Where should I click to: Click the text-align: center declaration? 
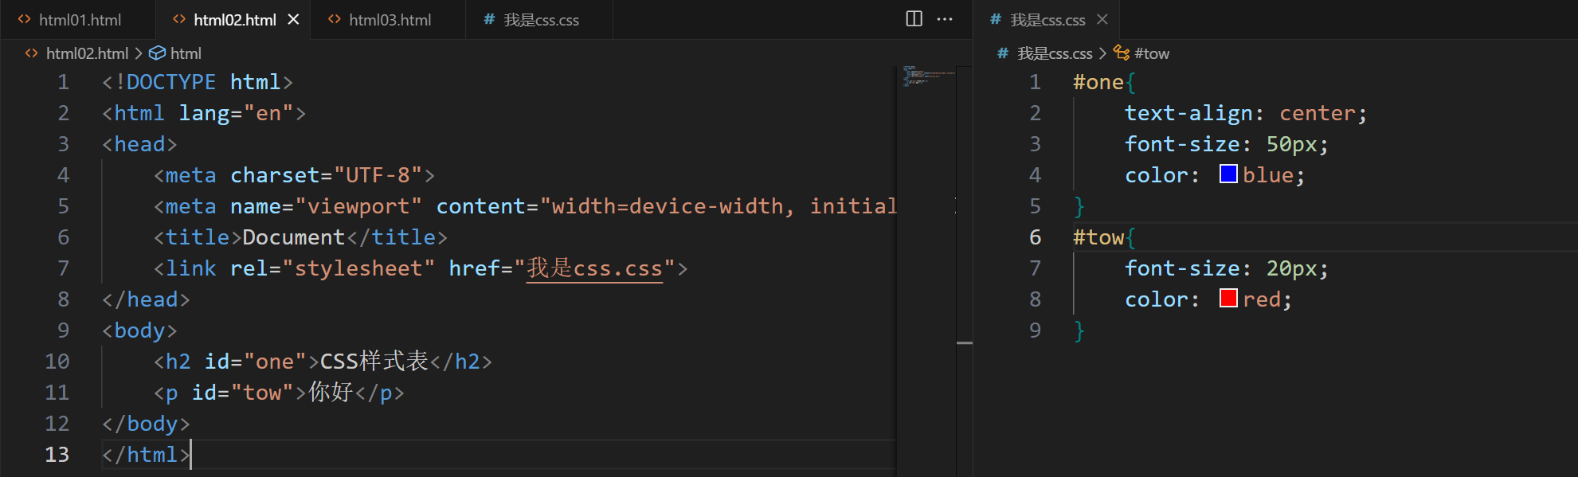pyautogui.click(x=1246, y=113)
